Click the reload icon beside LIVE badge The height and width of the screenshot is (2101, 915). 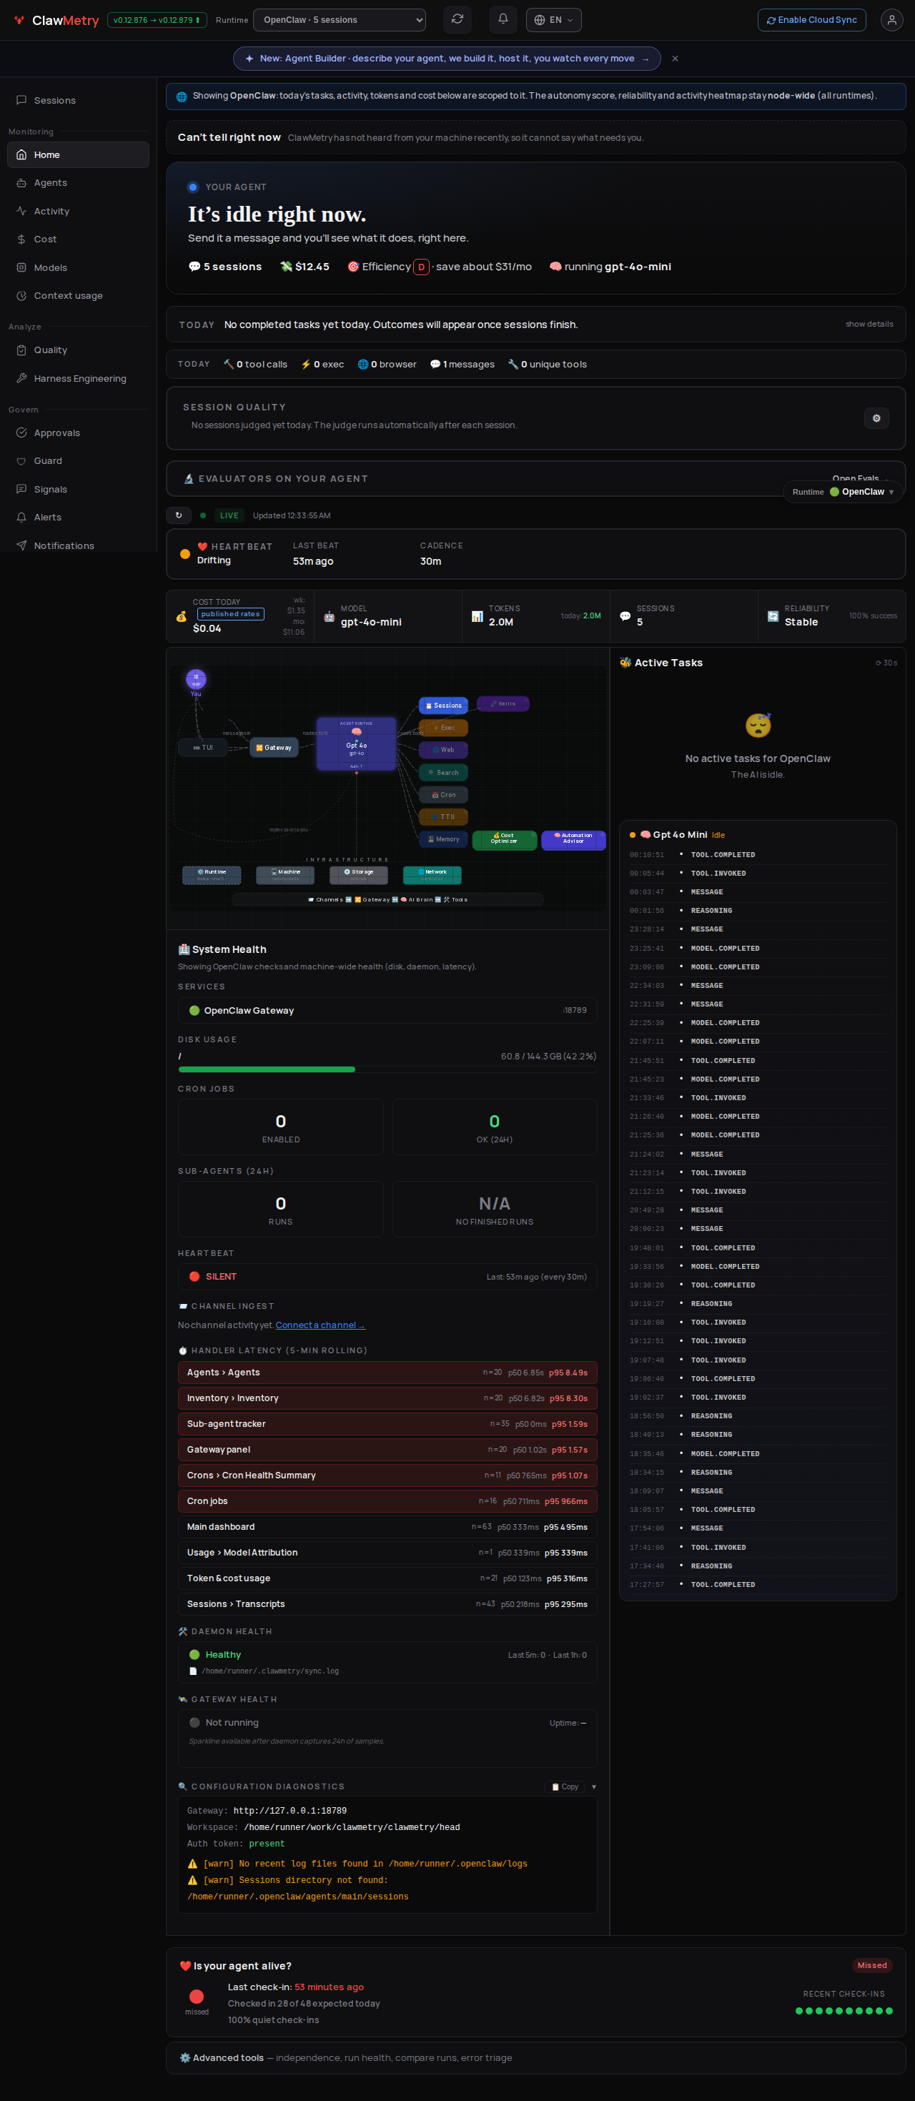pyautogui.click(x=179, y=515)
